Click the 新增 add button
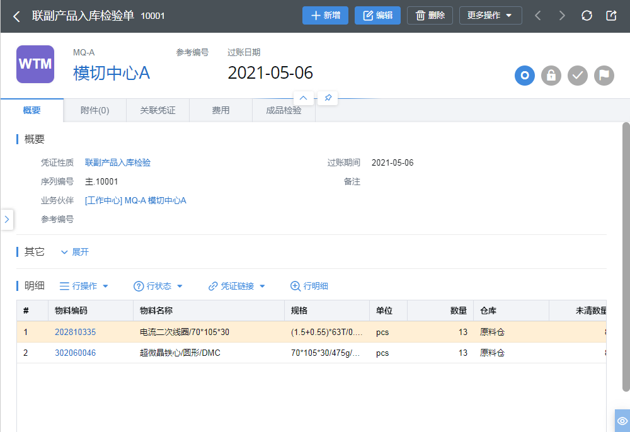Viewport: 630px width, 432px height. [325, 16]
